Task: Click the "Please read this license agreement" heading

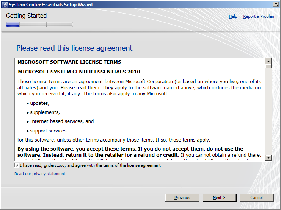Action: pyautogui.click(x=74, y=48)
